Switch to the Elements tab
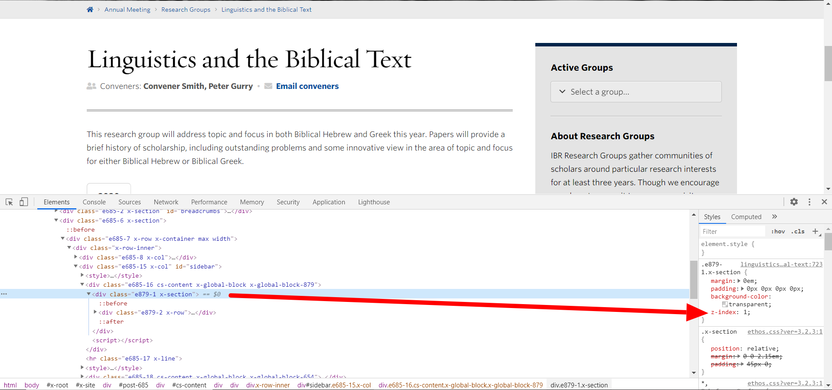This screenshot has width=832, height=390. point(56,202)
